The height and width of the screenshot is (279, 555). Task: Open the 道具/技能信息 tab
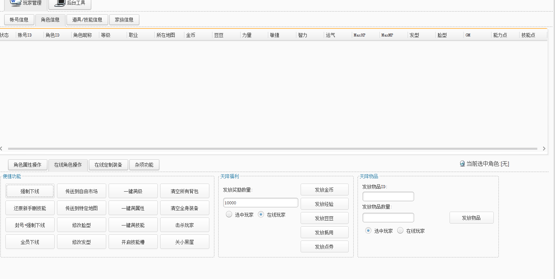click(x=87, y=20)
